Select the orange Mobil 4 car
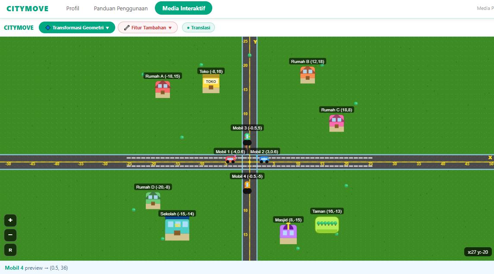The height and width of the screenshot is (274, 494). 247,187
